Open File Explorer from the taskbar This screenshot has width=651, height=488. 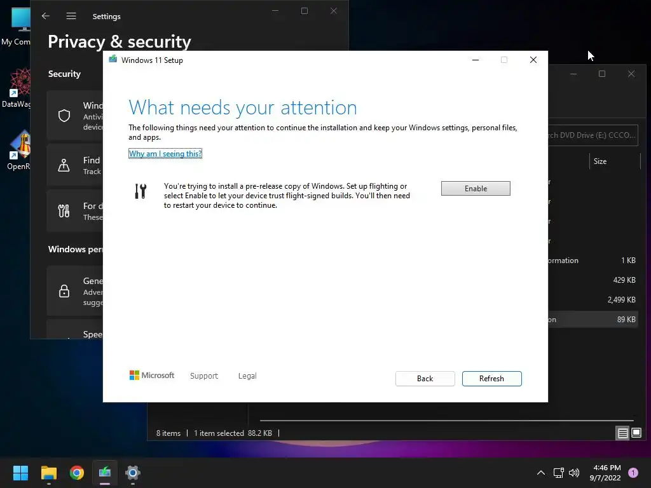click(48, 473)
